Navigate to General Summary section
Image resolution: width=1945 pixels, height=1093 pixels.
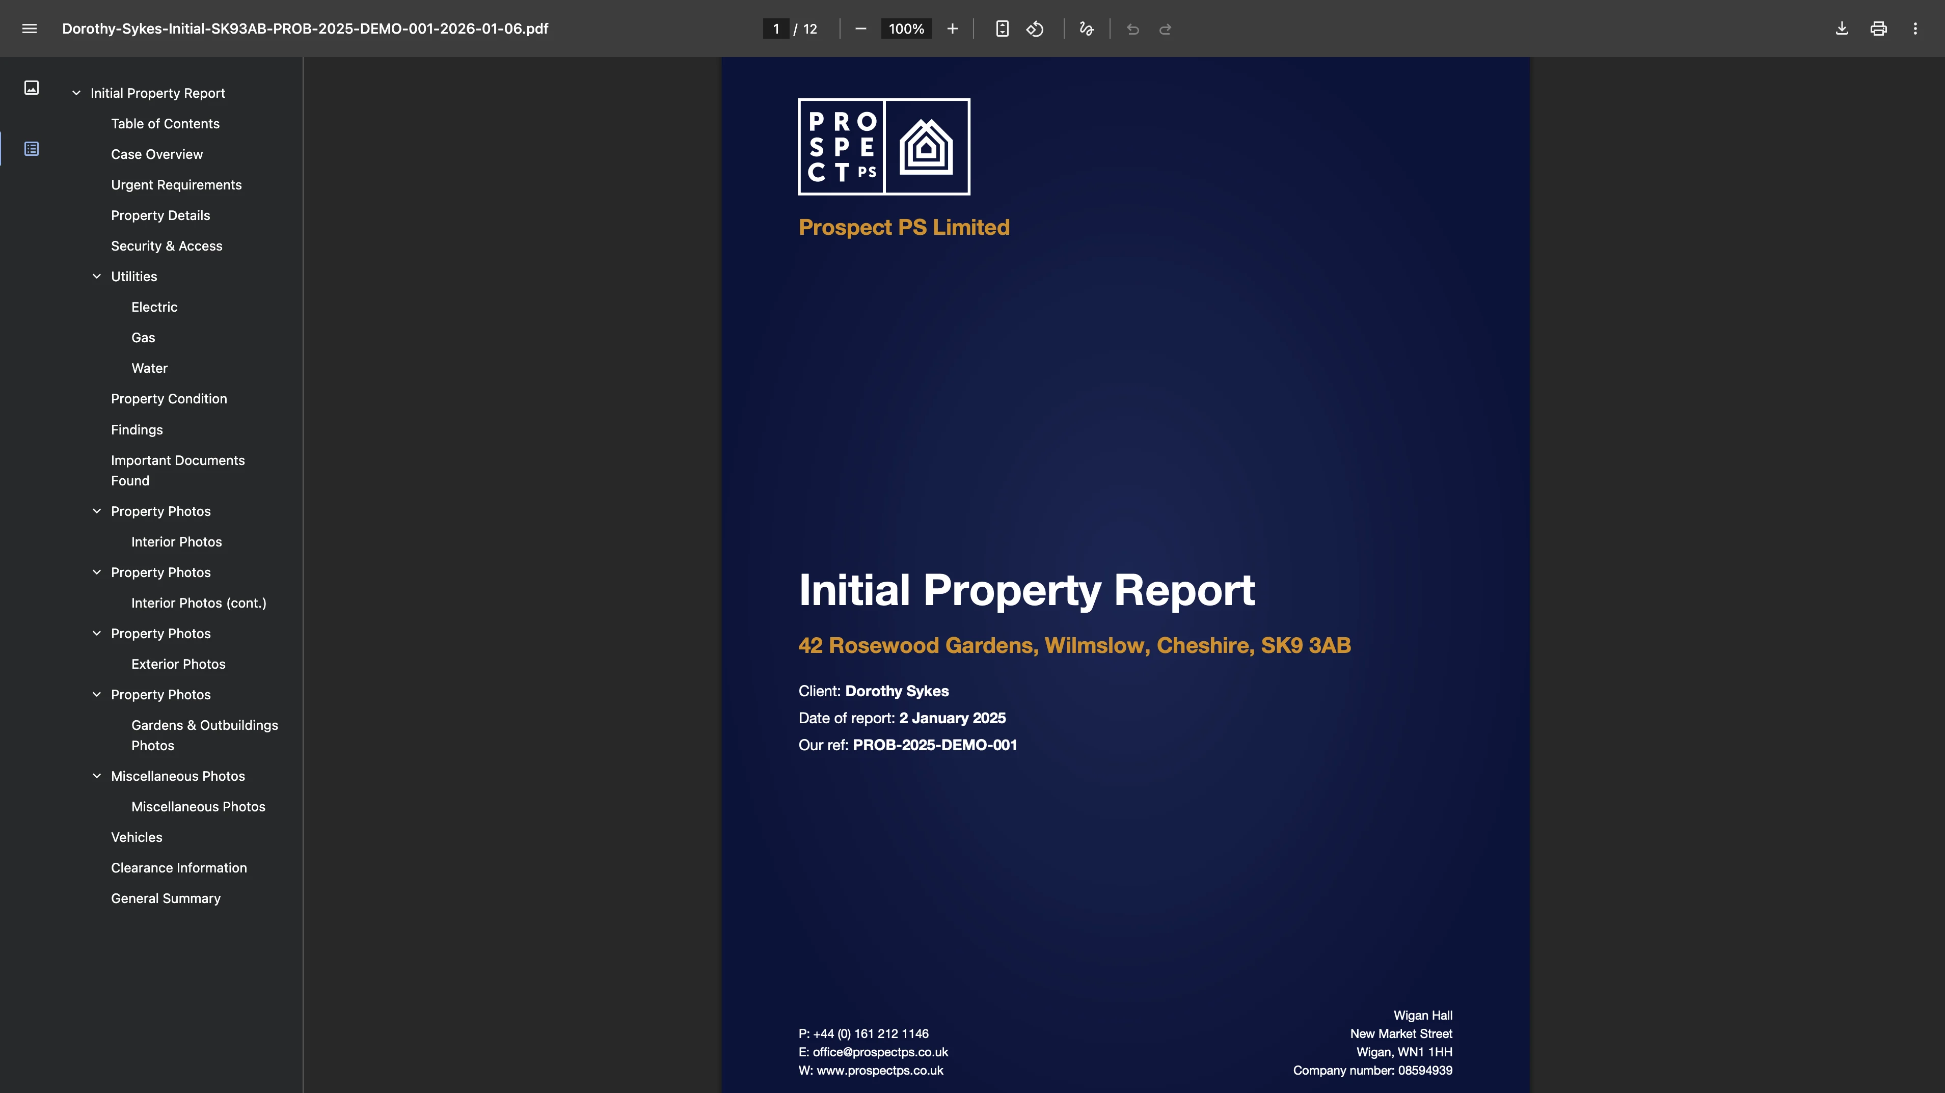(166, 898)
